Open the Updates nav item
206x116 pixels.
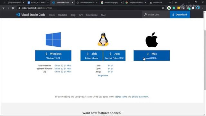click(x=62, y=15)
